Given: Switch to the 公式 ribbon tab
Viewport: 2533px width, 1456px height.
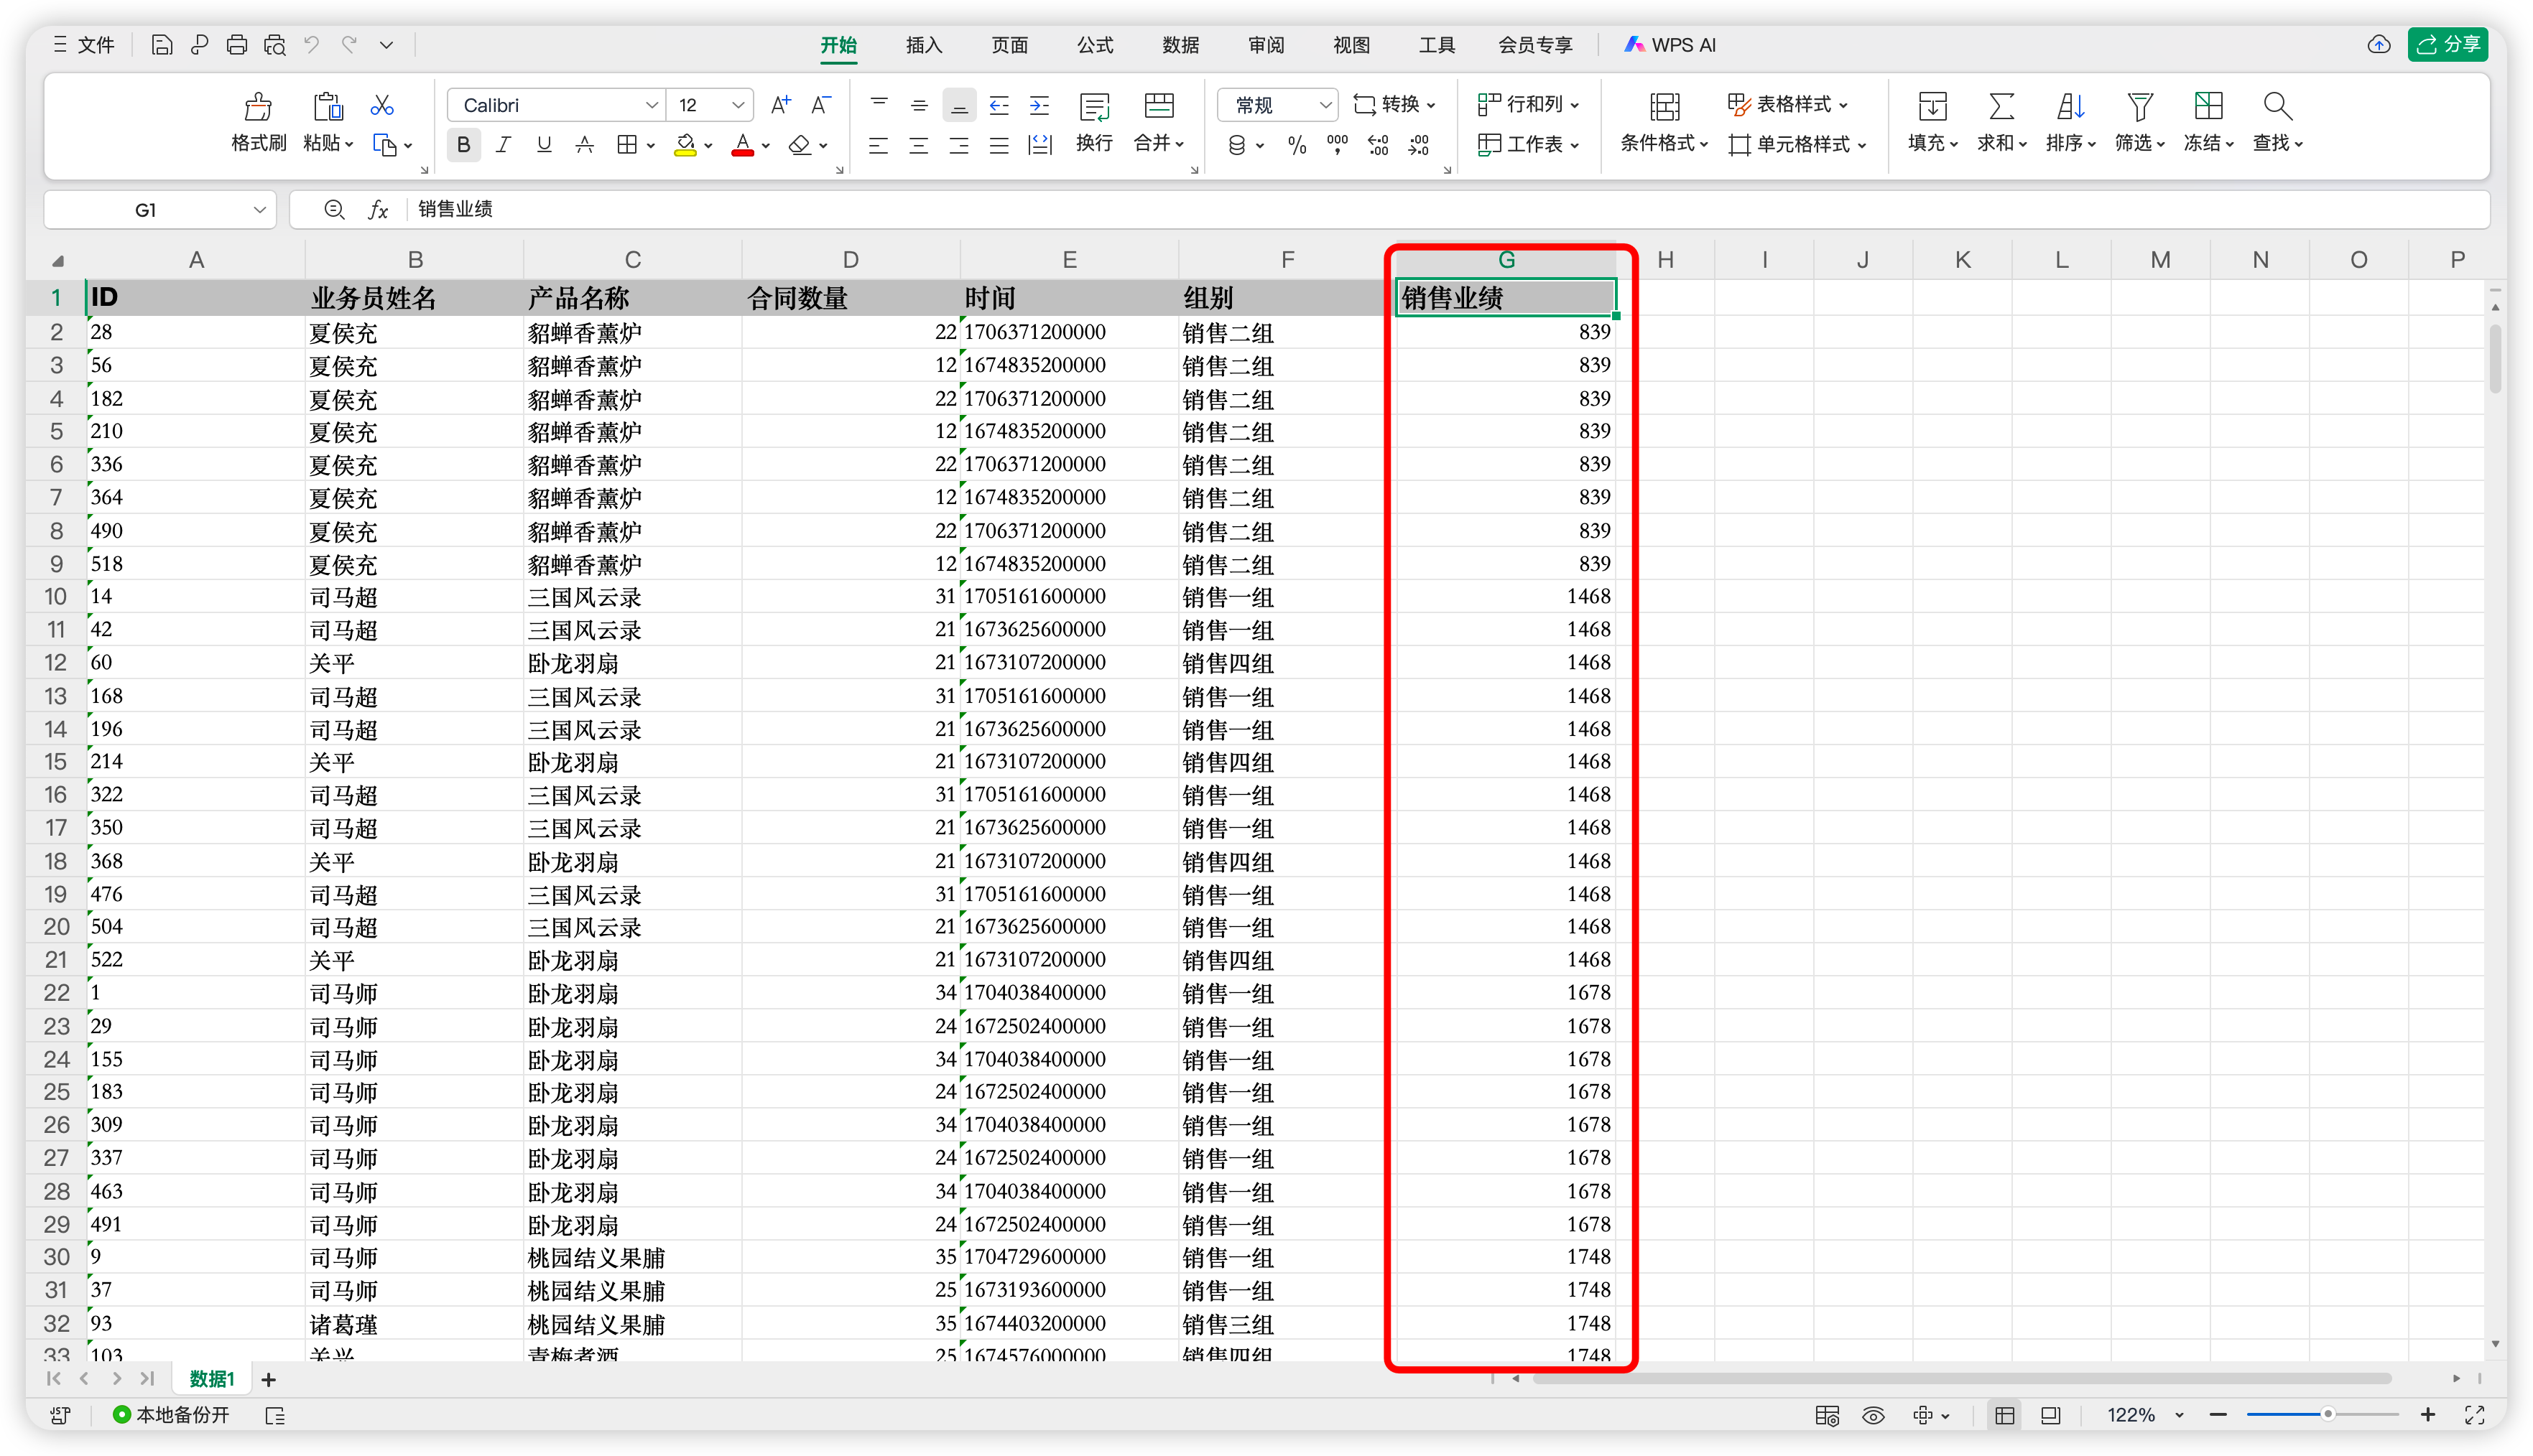Looking at the screenshot, I should click(1094, 45).
